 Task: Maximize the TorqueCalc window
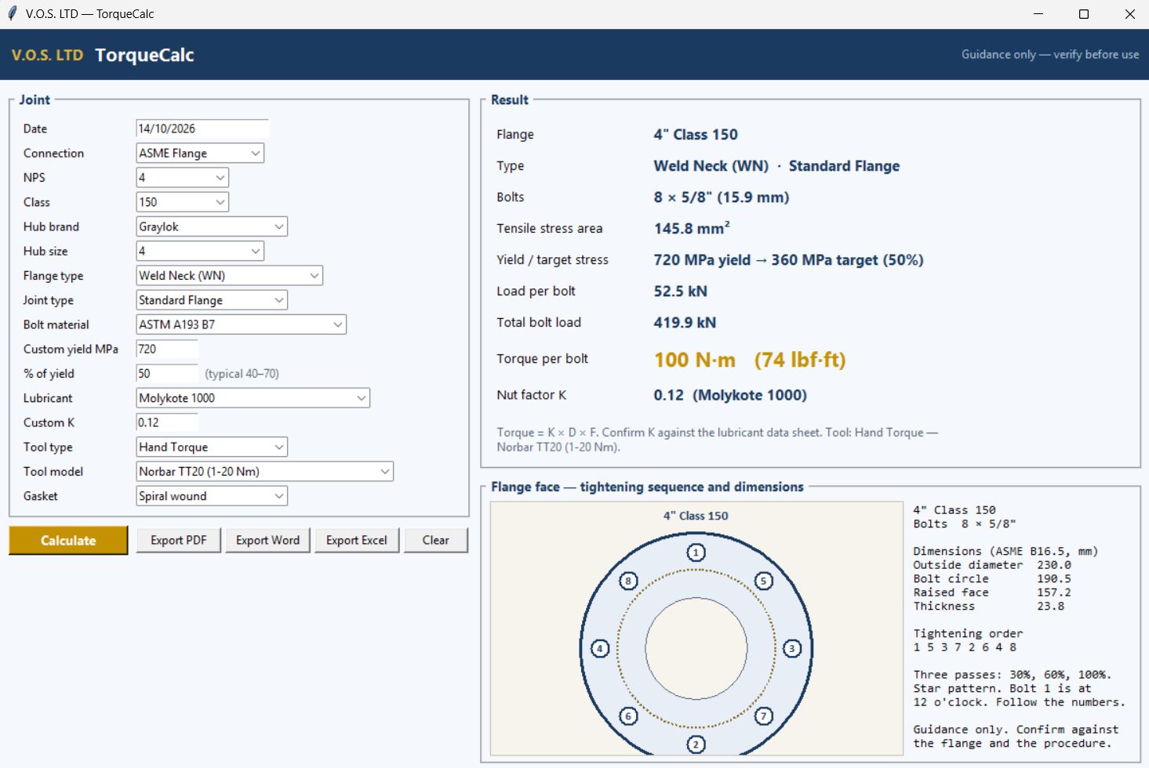click(x=1084, y=14)
